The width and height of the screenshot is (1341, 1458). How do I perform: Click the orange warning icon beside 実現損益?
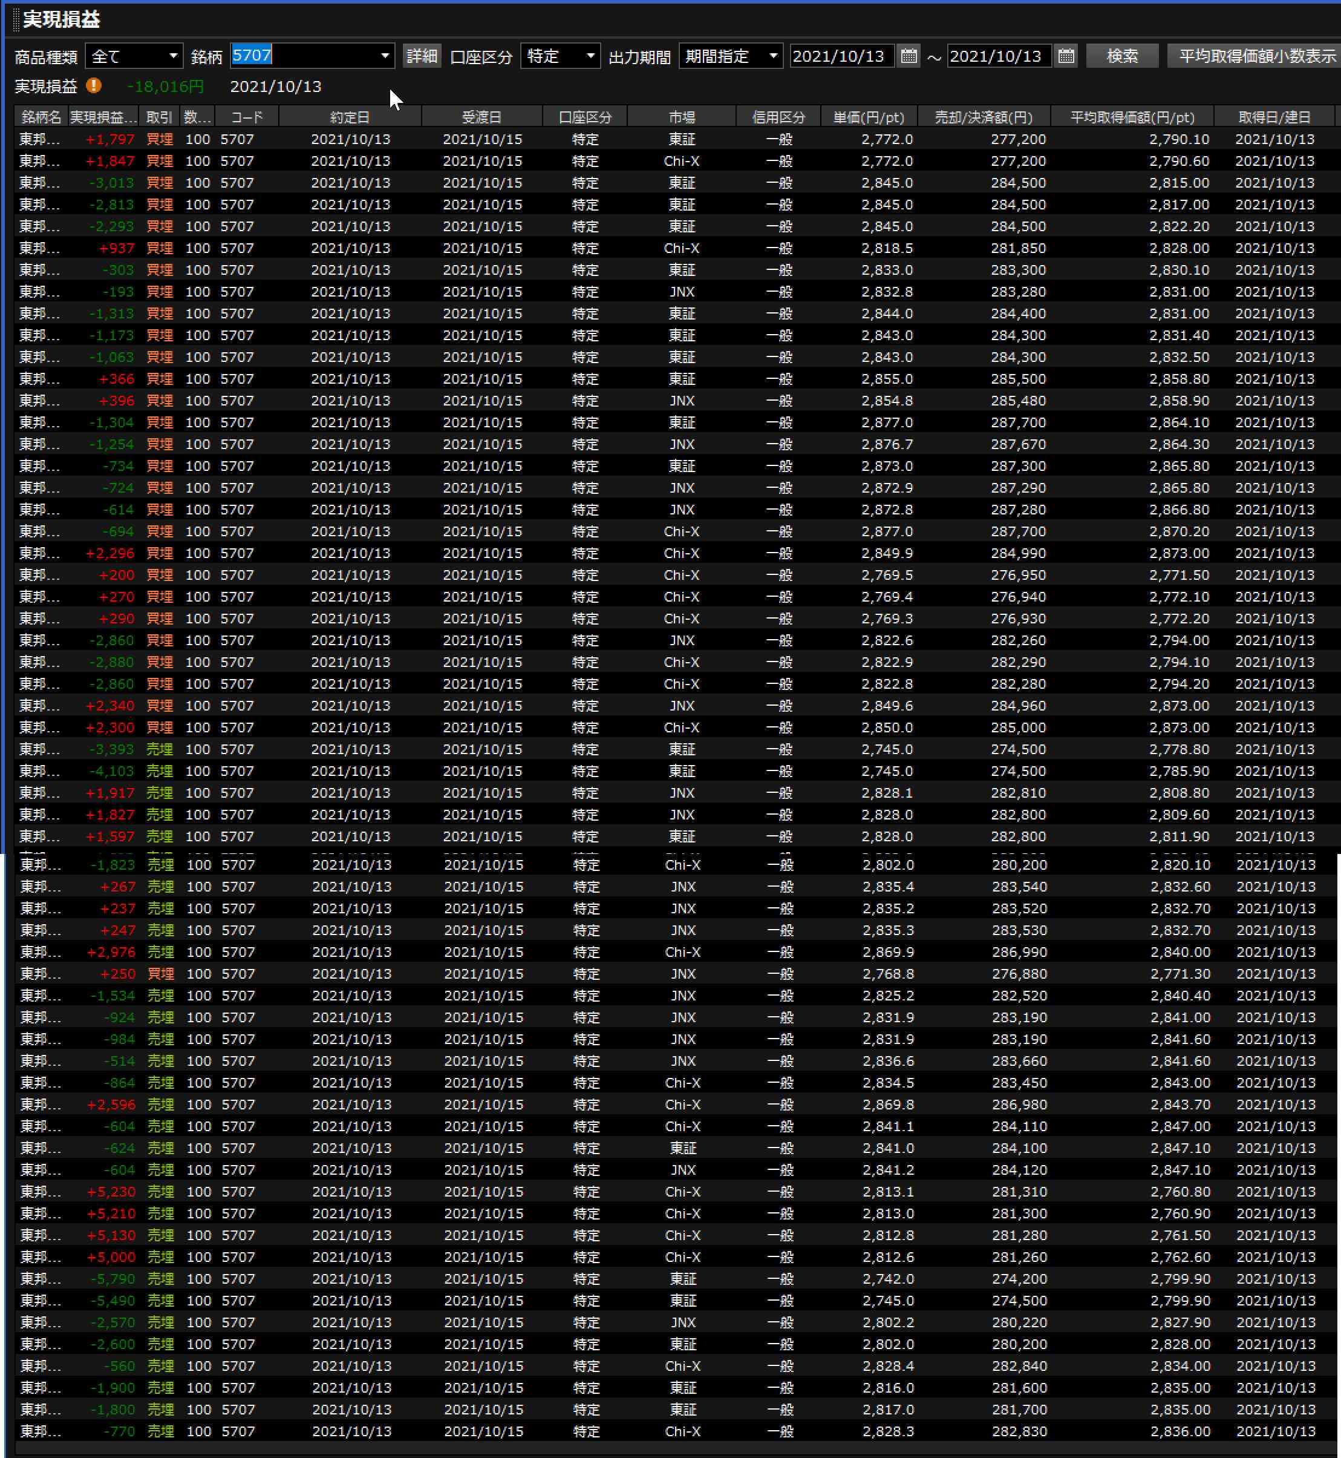pyautogui.click(x=94, y=86)
